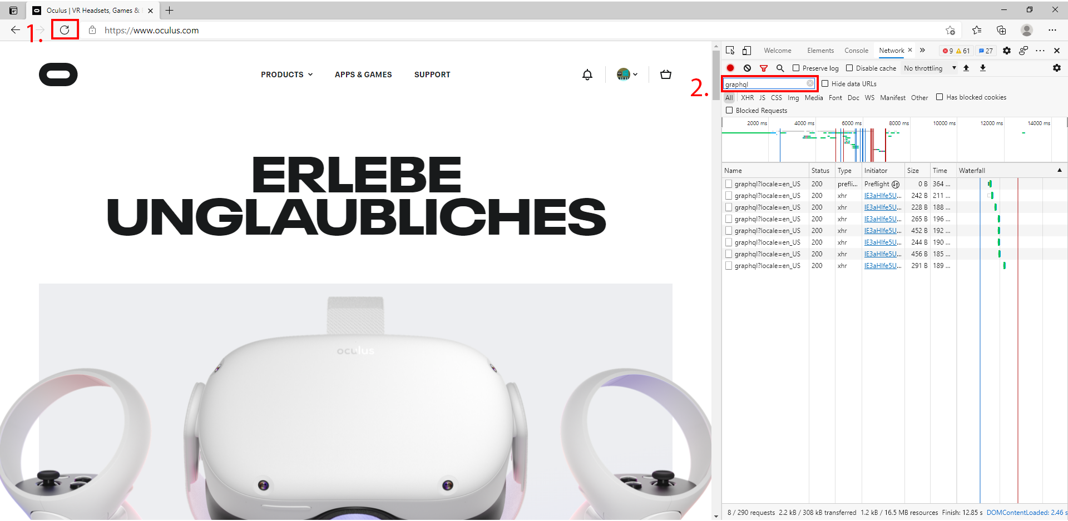The image size is (1068, 521).
Task: Open DevTools settings gear
Action: pos(1007,51)
